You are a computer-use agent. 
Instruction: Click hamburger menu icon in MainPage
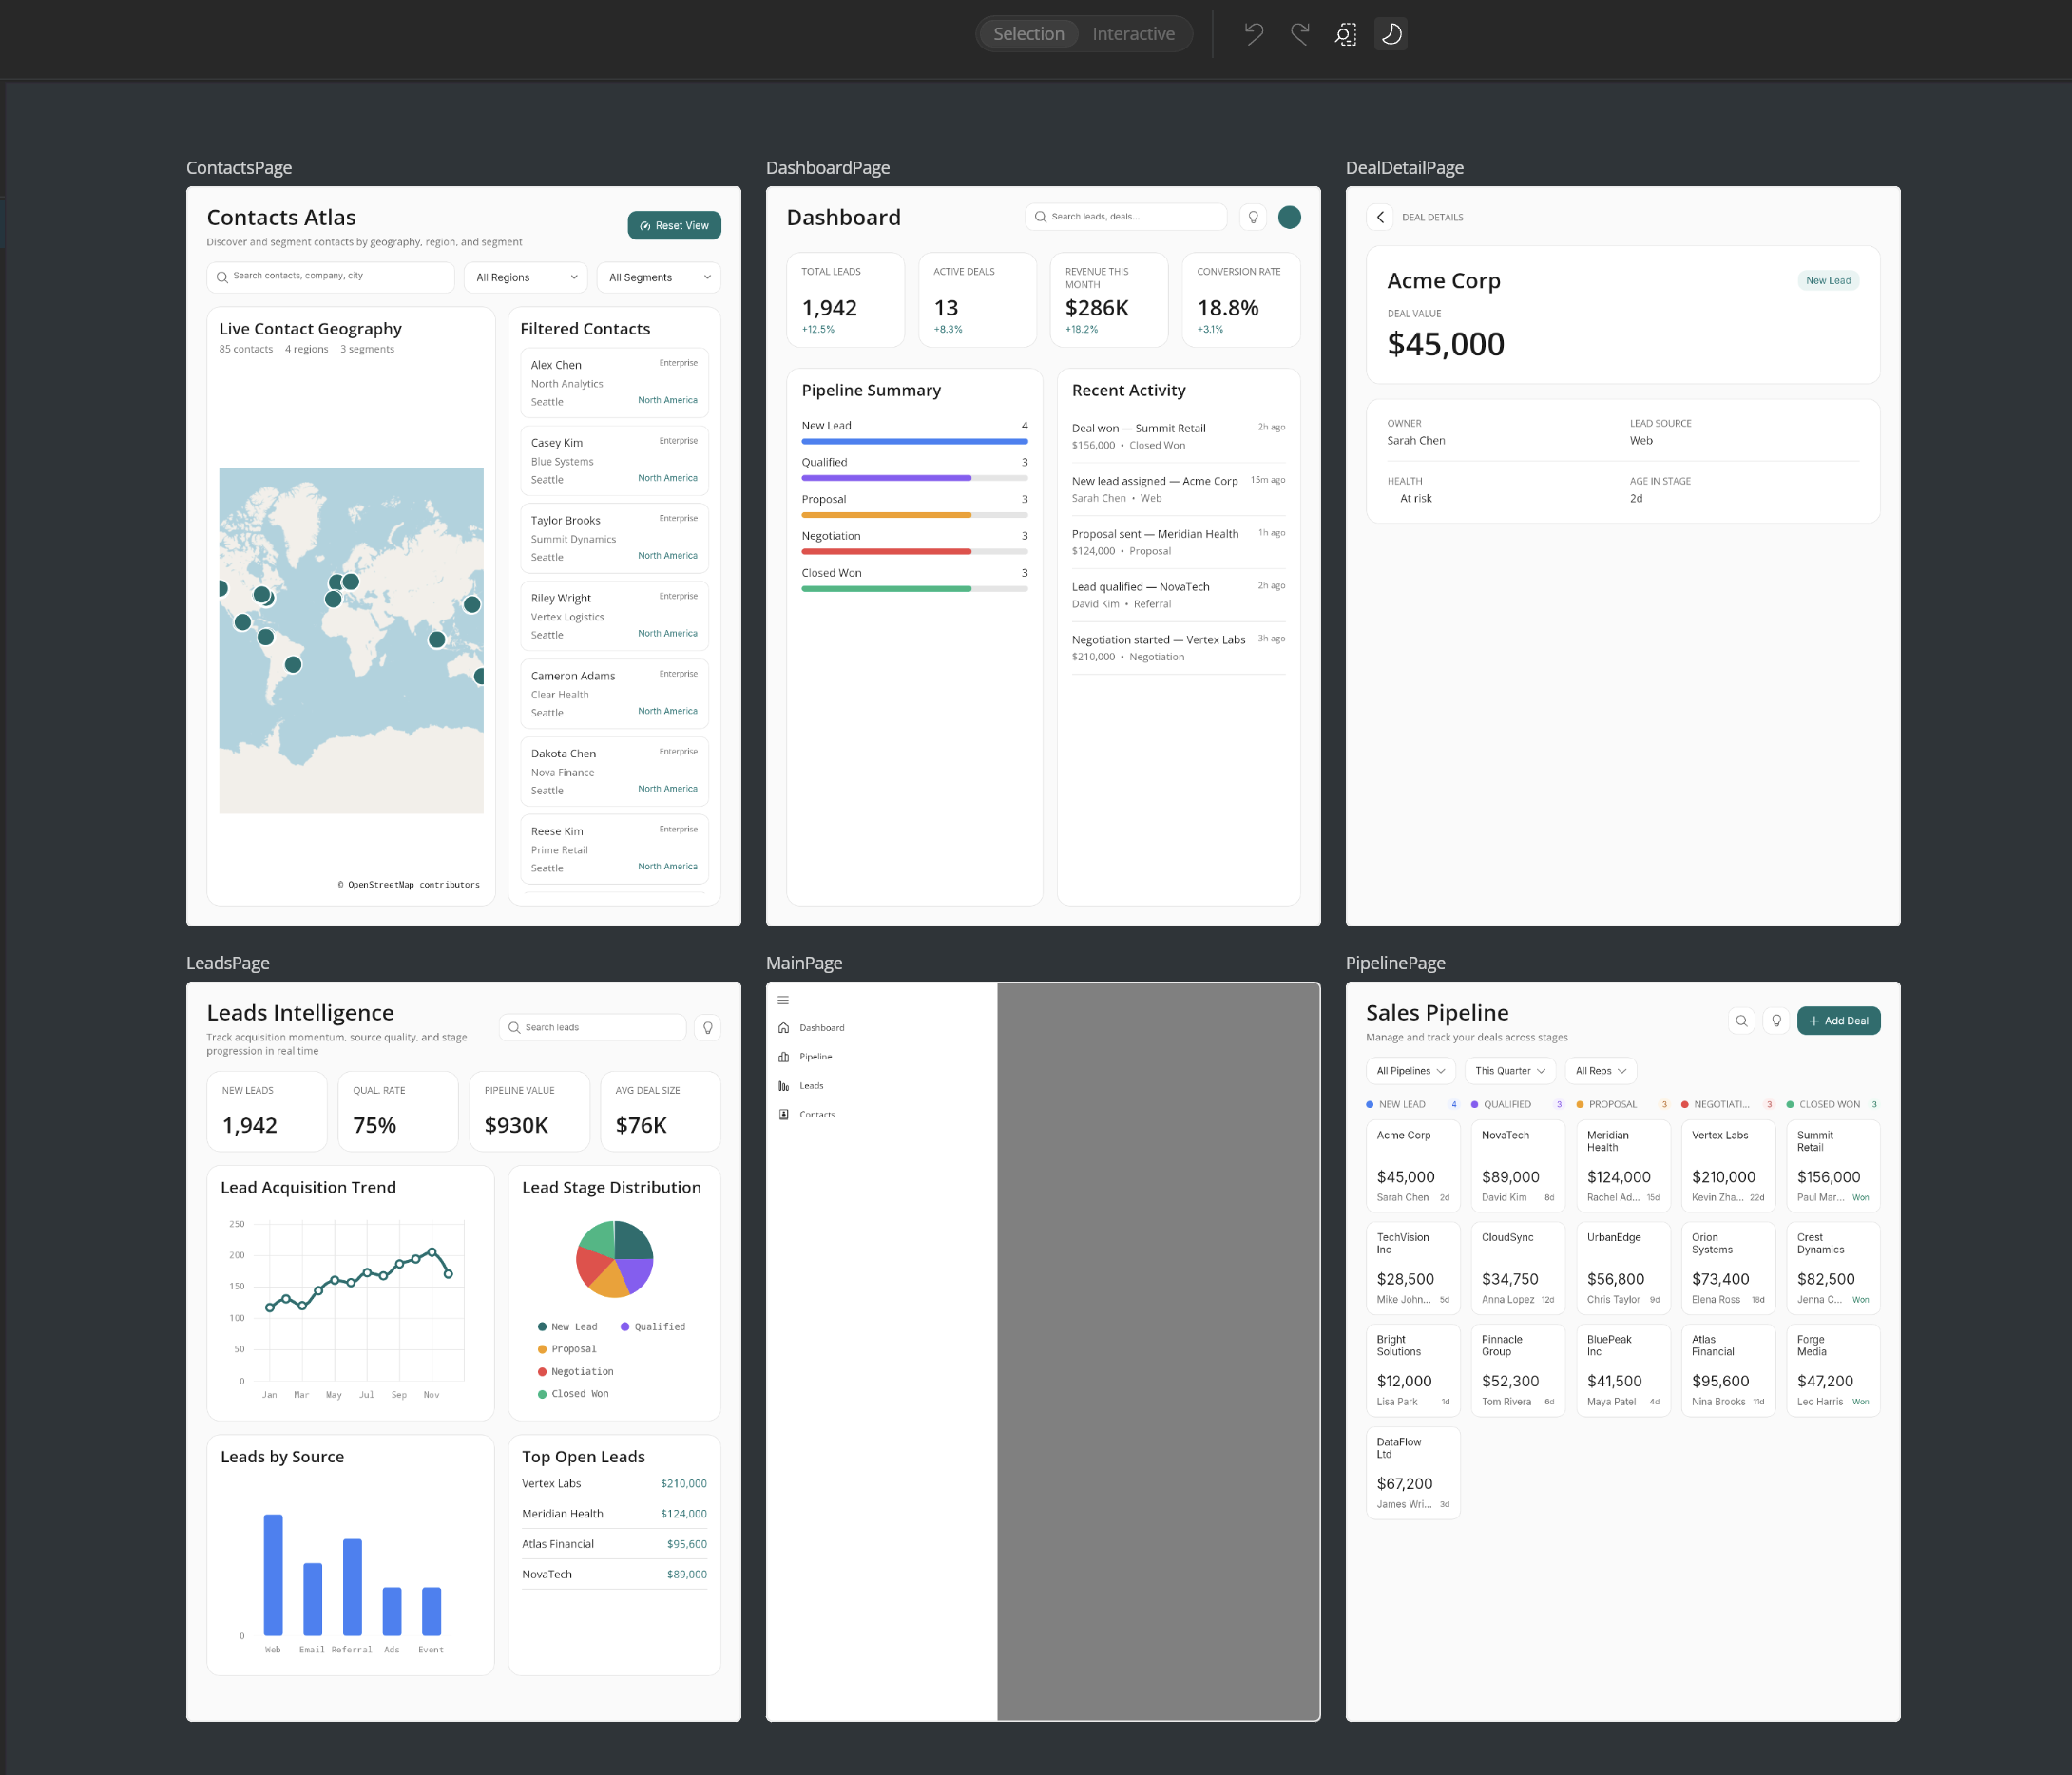783,1000
